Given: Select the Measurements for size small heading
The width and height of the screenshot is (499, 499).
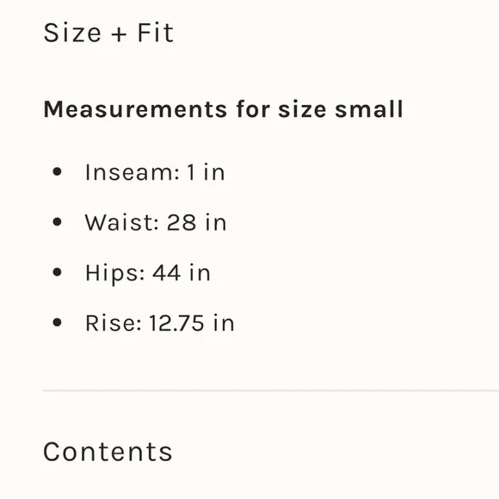Looking at the screenshot, I should [224, 109].
